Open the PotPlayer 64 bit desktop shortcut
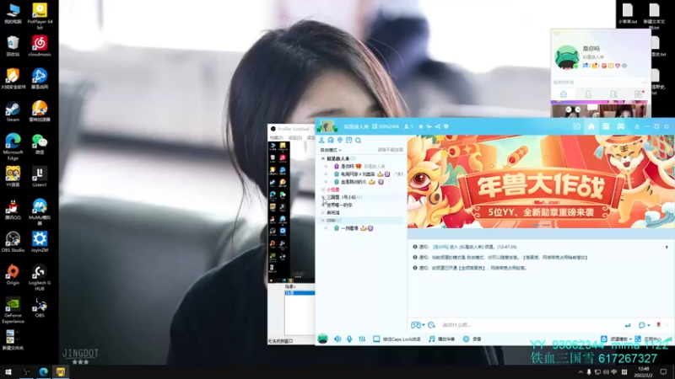 click(40, 15)
